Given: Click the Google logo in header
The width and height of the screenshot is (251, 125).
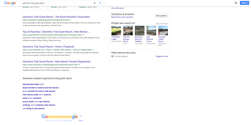Looking at the screenshot, I should pos(10,3).
